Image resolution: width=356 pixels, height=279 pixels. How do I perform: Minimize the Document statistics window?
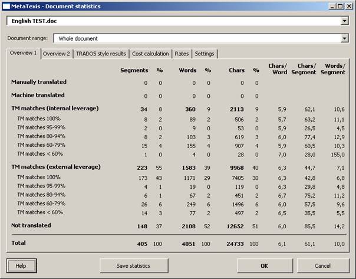[332, 6]
